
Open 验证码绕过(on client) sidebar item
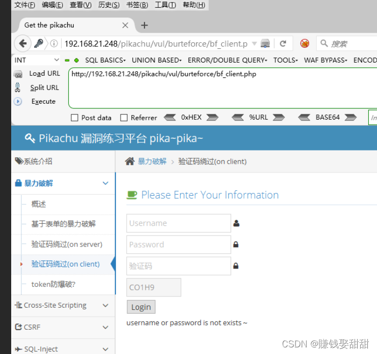[66, 264]
